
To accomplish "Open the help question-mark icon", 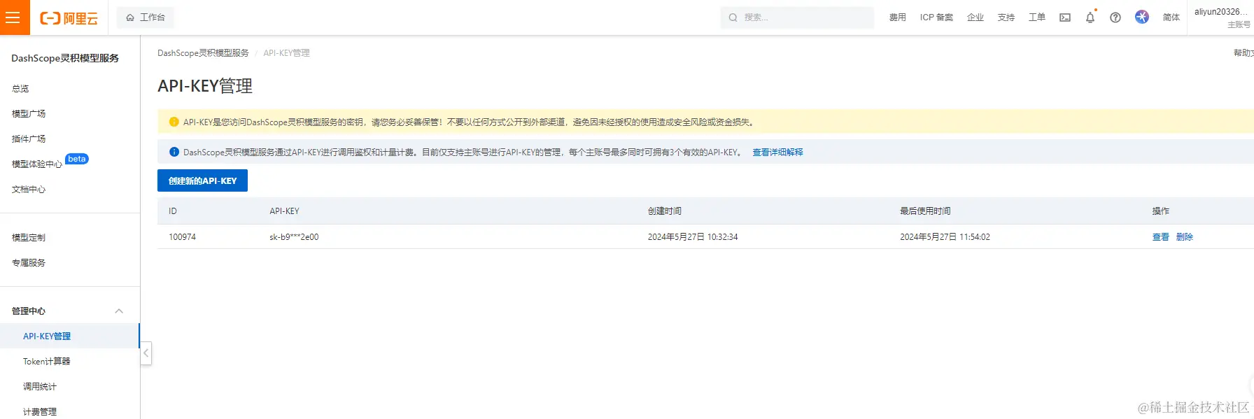I will tap(1115, 17).
